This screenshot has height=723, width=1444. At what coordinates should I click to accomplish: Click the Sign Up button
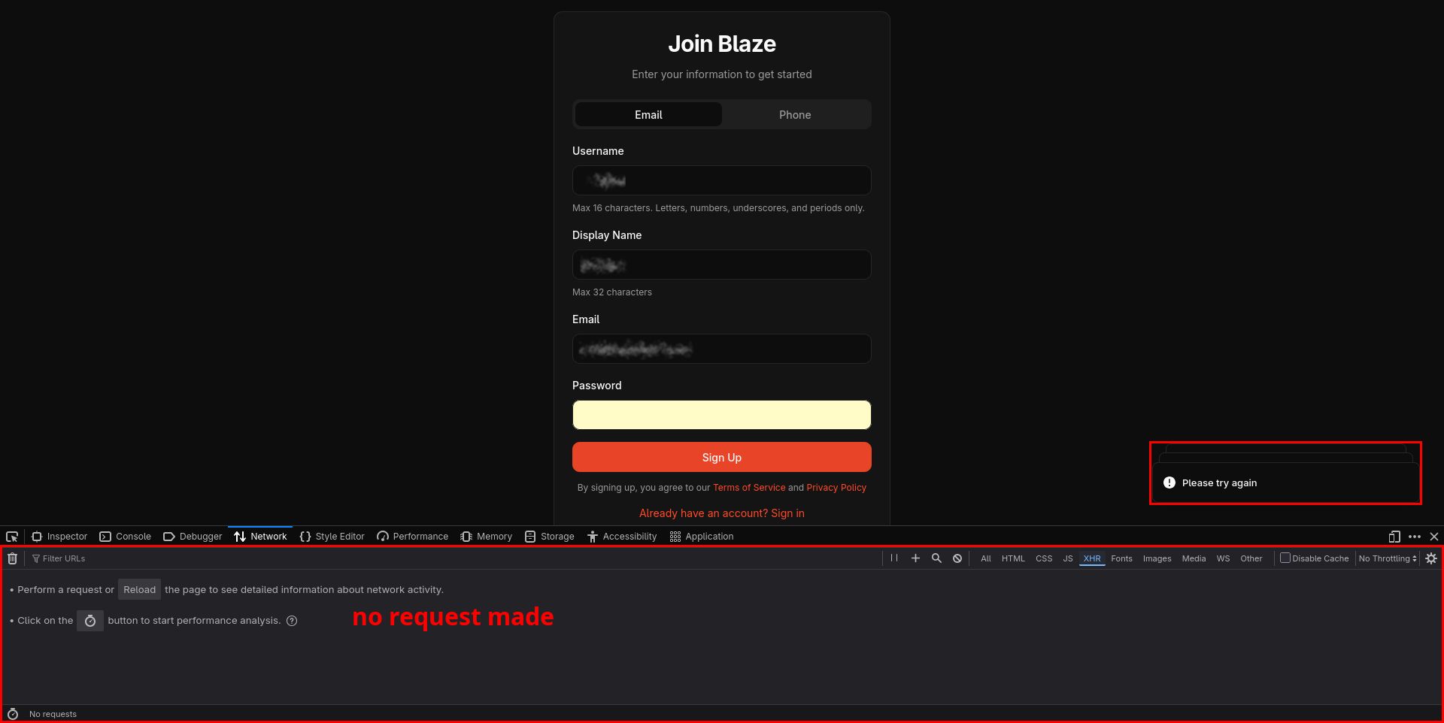[722, 457]
